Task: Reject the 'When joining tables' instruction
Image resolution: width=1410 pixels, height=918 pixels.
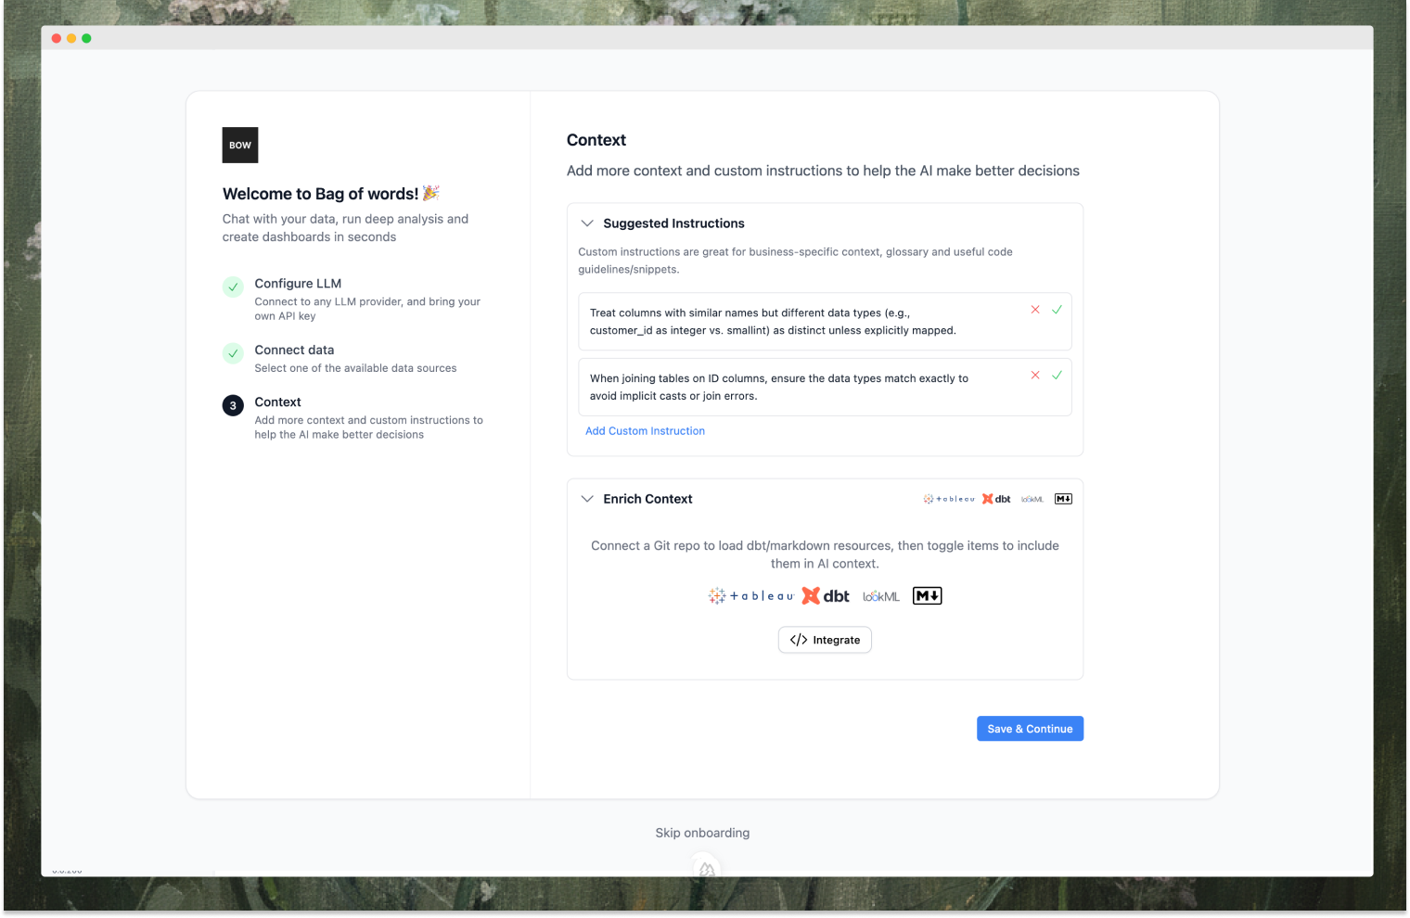Action: (1035, 376)
